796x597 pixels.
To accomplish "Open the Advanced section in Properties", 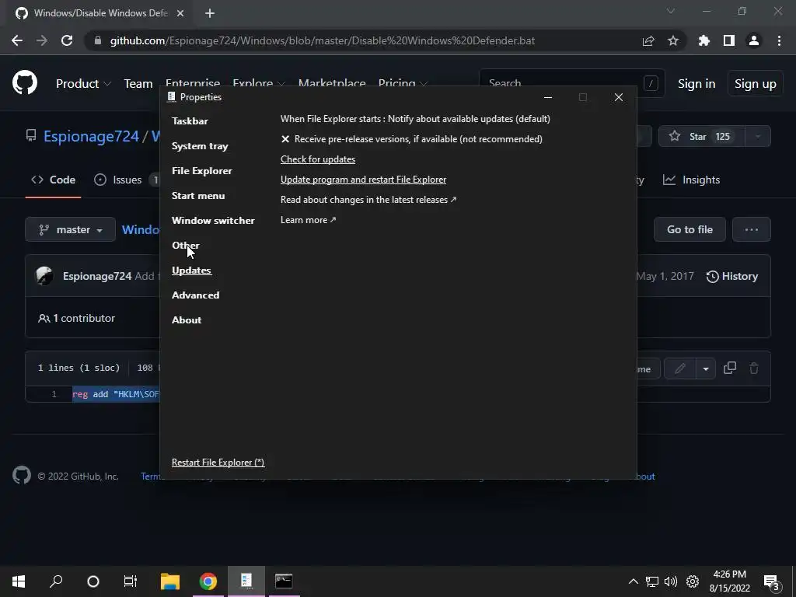I will (x=195, y=295).
